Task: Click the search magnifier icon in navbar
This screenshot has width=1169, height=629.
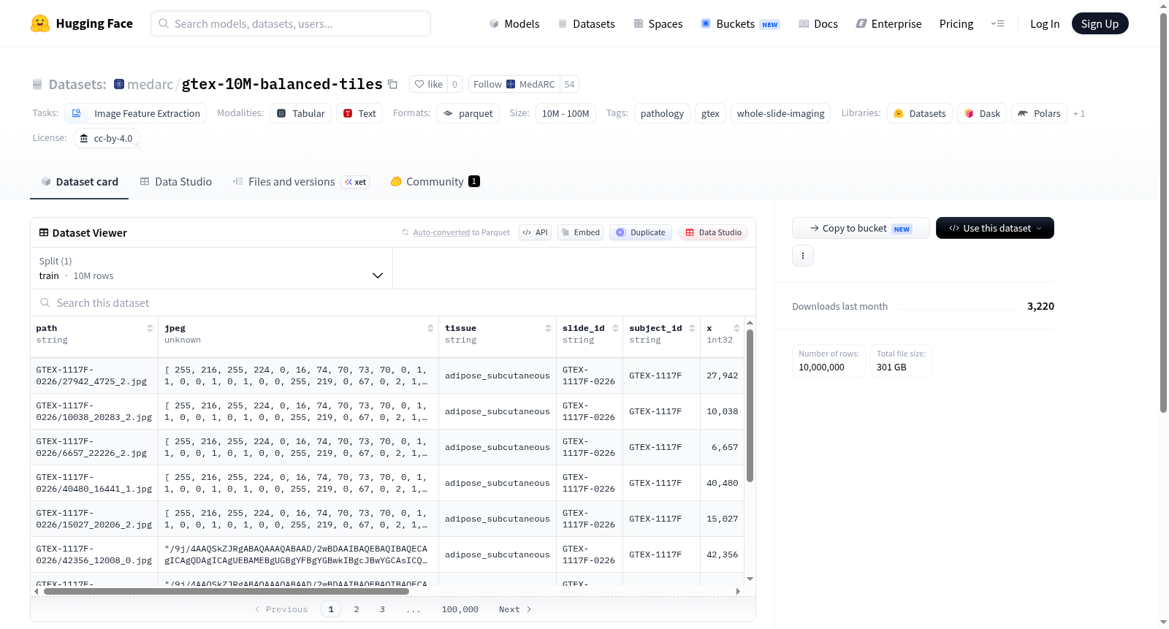Action: [164, 23]
